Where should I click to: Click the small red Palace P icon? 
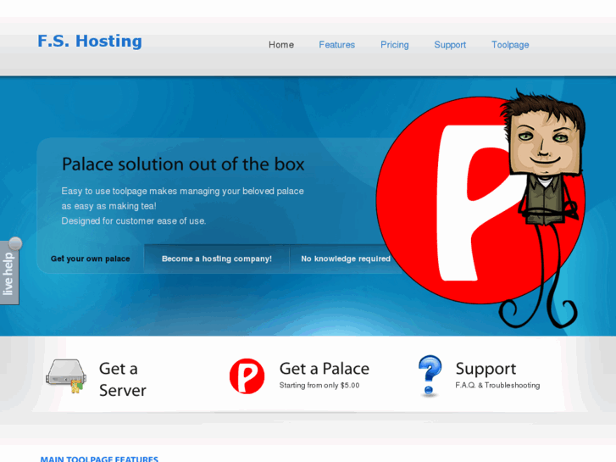[x=247, y=376]
